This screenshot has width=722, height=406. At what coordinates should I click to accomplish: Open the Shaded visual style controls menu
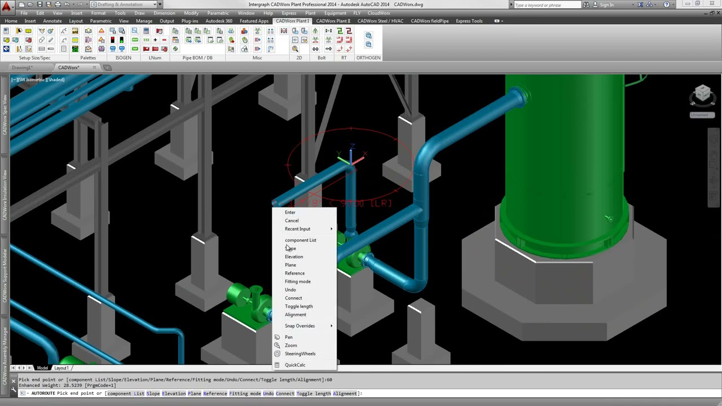click(56, 80)
